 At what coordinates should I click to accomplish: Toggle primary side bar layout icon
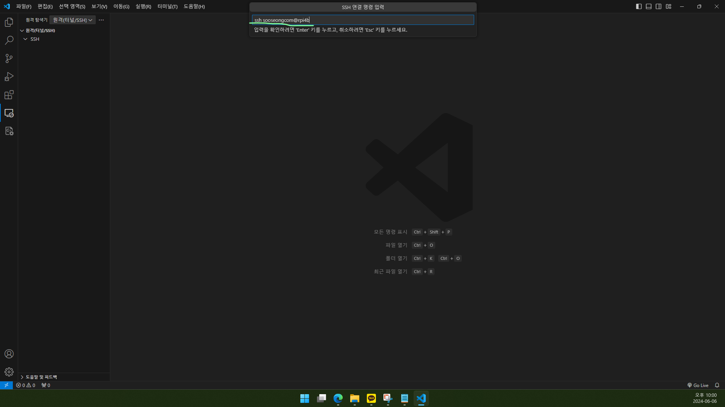coord(639,6)
